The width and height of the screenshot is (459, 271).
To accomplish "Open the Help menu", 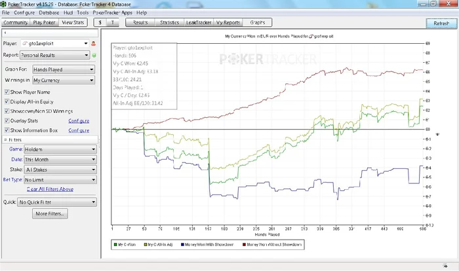I will [x=142, y=12].
